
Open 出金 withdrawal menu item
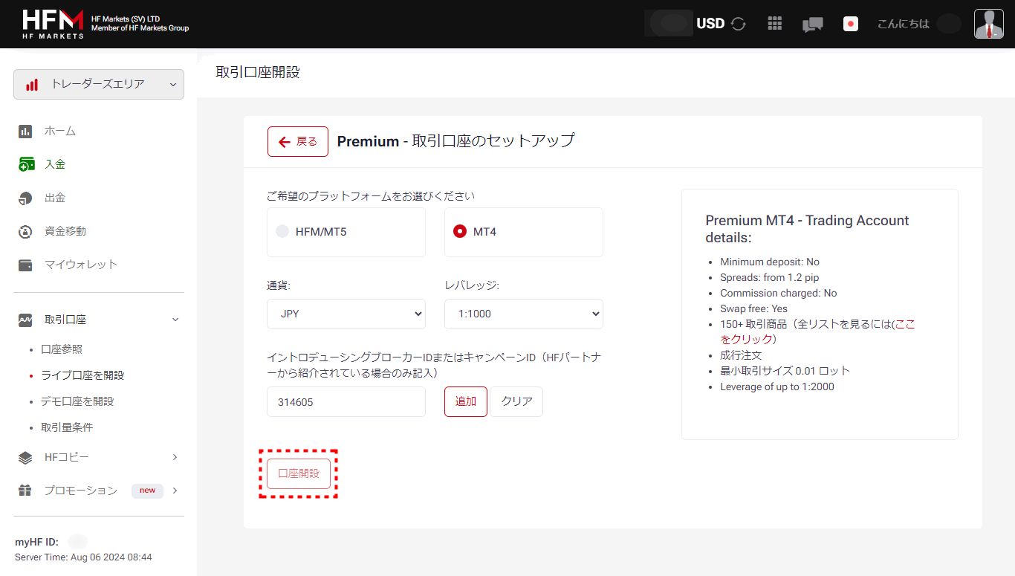point(55,198)
